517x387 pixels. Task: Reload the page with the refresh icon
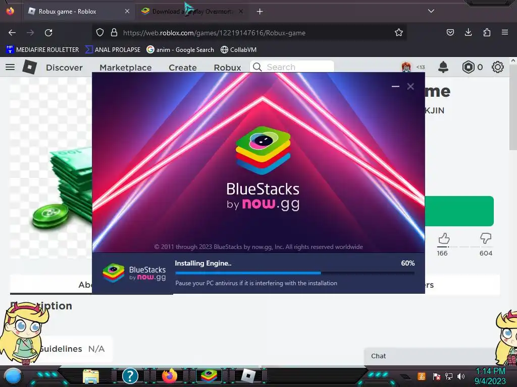pos(48,33)
